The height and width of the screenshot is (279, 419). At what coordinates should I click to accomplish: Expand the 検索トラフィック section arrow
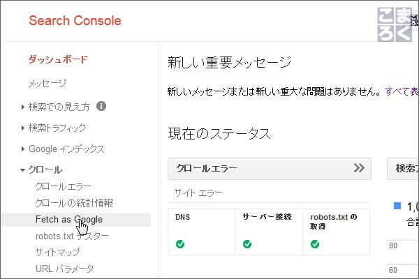point(23,128)
